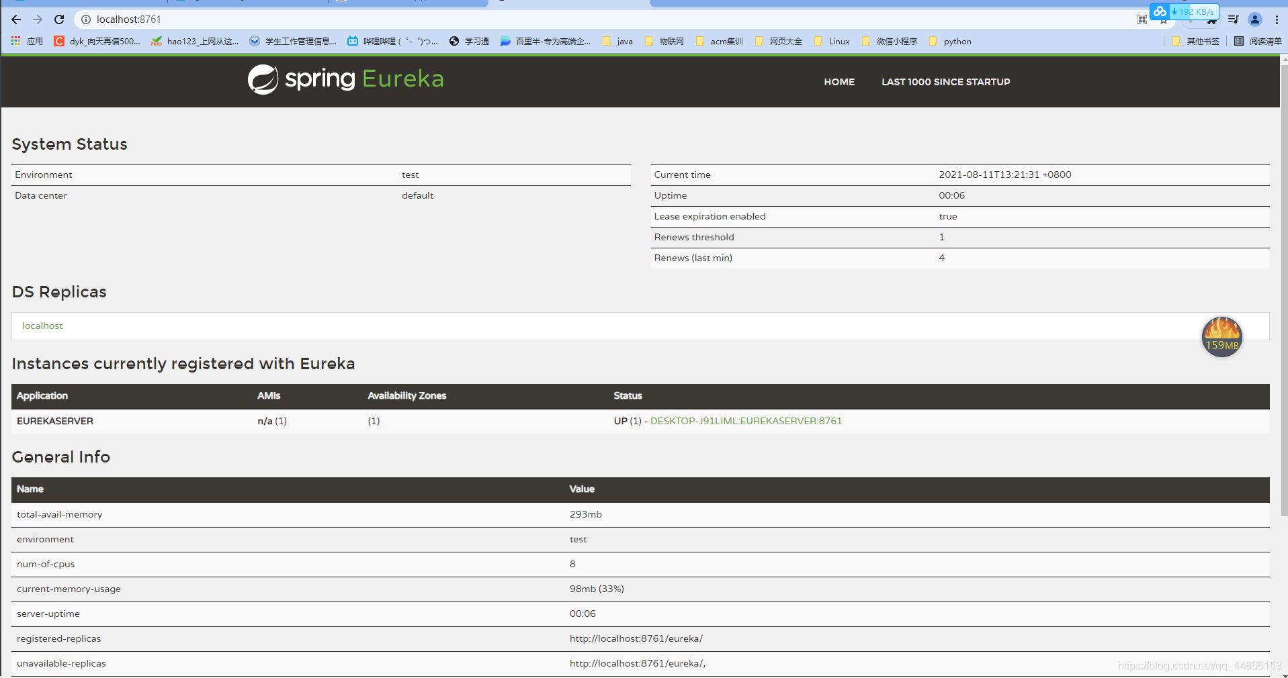Viewport: 1288px width, 678px height.
Task: Open the 阅读清单 reading list
Action: click(x=1258, y=41)
